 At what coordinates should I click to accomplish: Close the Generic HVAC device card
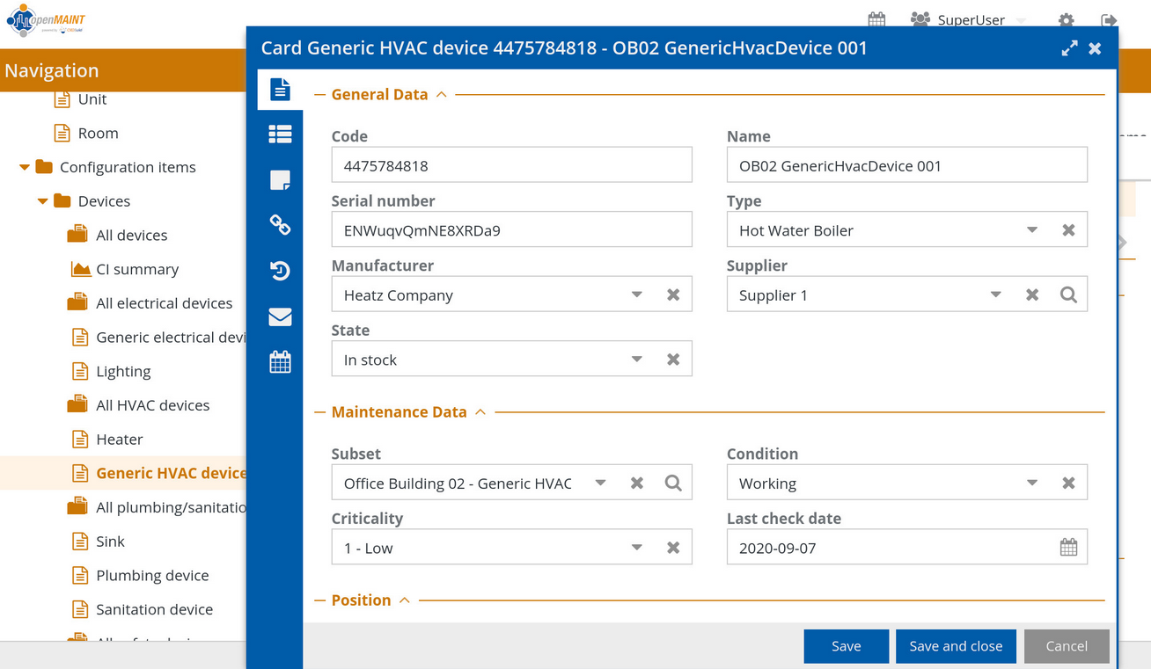coord(1095,48)
